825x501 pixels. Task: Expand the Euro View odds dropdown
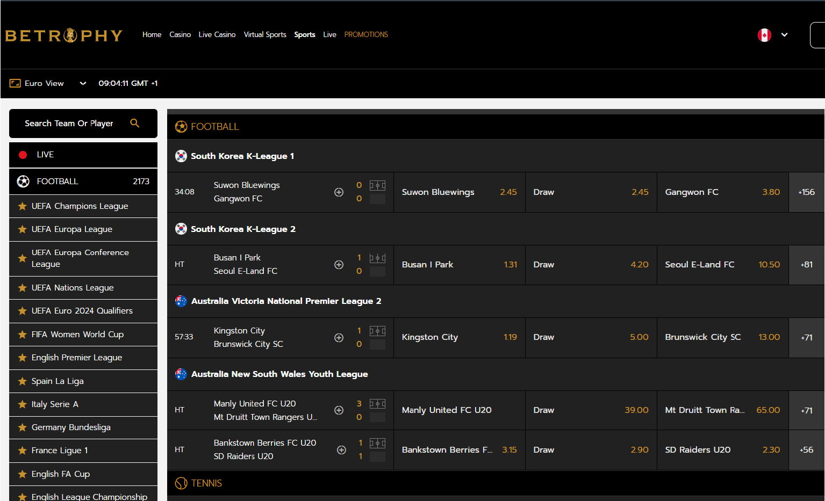[x=83, y=83]
